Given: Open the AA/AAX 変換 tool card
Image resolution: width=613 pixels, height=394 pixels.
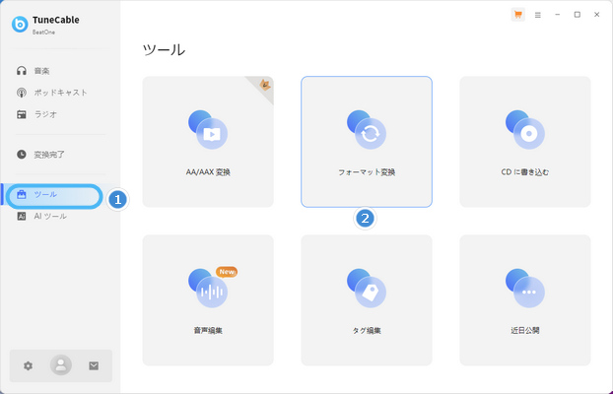Looking at the screenshot, I should pyautogui.click(x=208, y=142).
